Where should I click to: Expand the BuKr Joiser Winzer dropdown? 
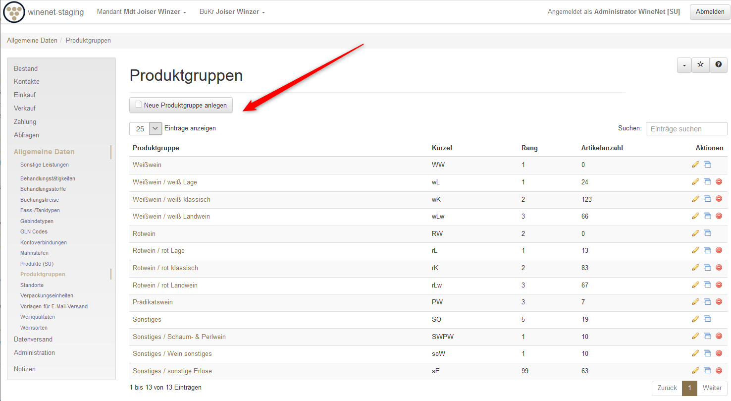point(232,12)
